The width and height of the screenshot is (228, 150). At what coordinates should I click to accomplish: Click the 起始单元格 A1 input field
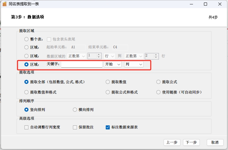click(78, 47)
